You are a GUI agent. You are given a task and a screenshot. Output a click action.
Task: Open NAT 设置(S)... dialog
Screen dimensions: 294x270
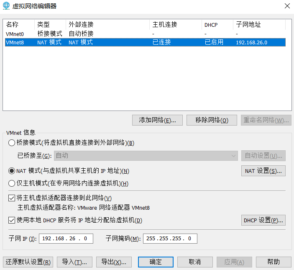pos(263,171)
